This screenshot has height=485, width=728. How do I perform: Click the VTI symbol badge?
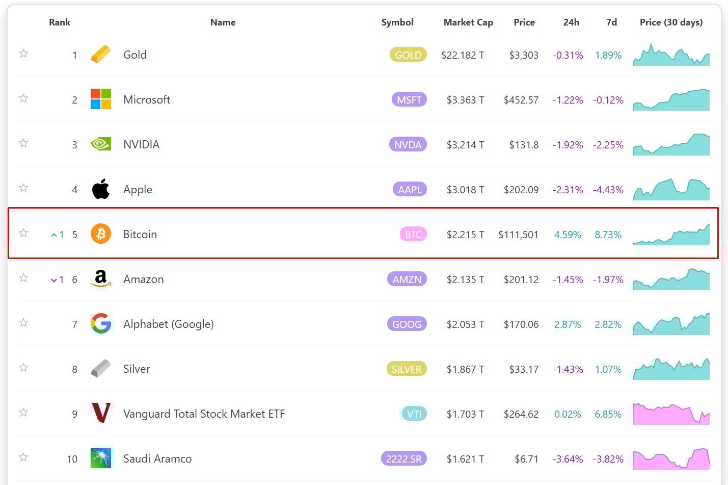(x=414, y=414)
